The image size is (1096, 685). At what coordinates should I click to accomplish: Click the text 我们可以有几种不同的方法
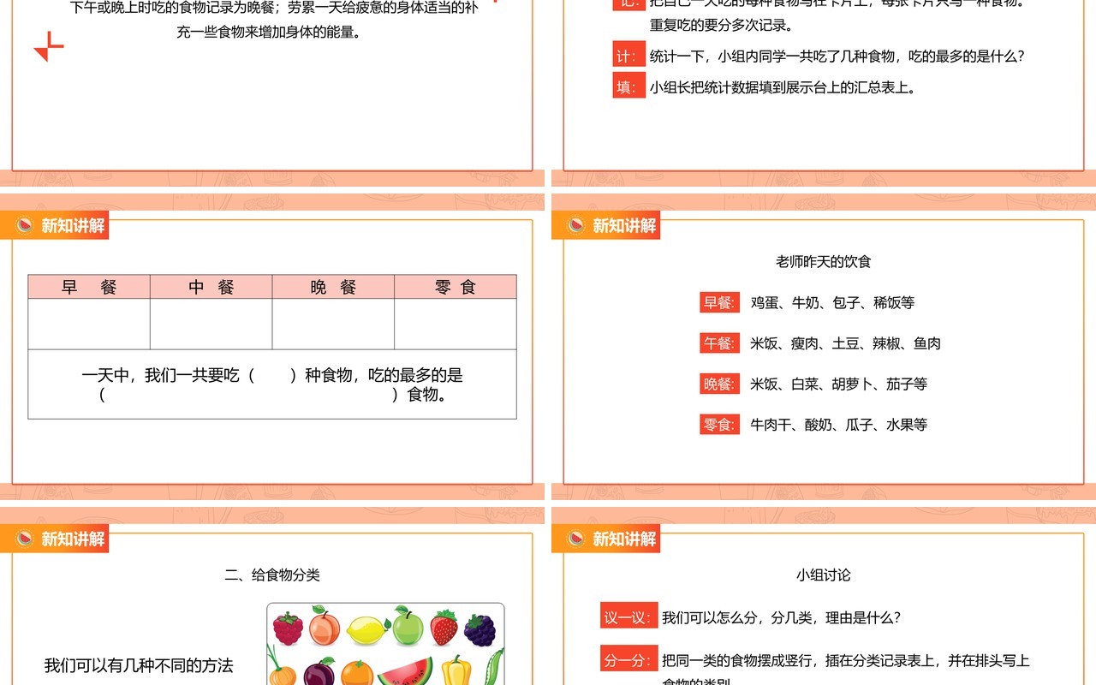coord(139,665)
